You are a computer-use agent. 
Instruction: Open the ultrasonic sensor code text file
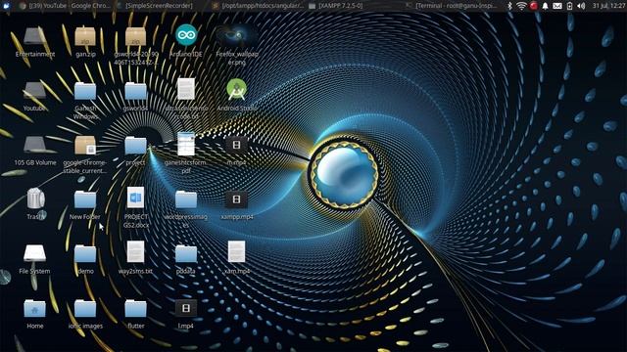186,89
